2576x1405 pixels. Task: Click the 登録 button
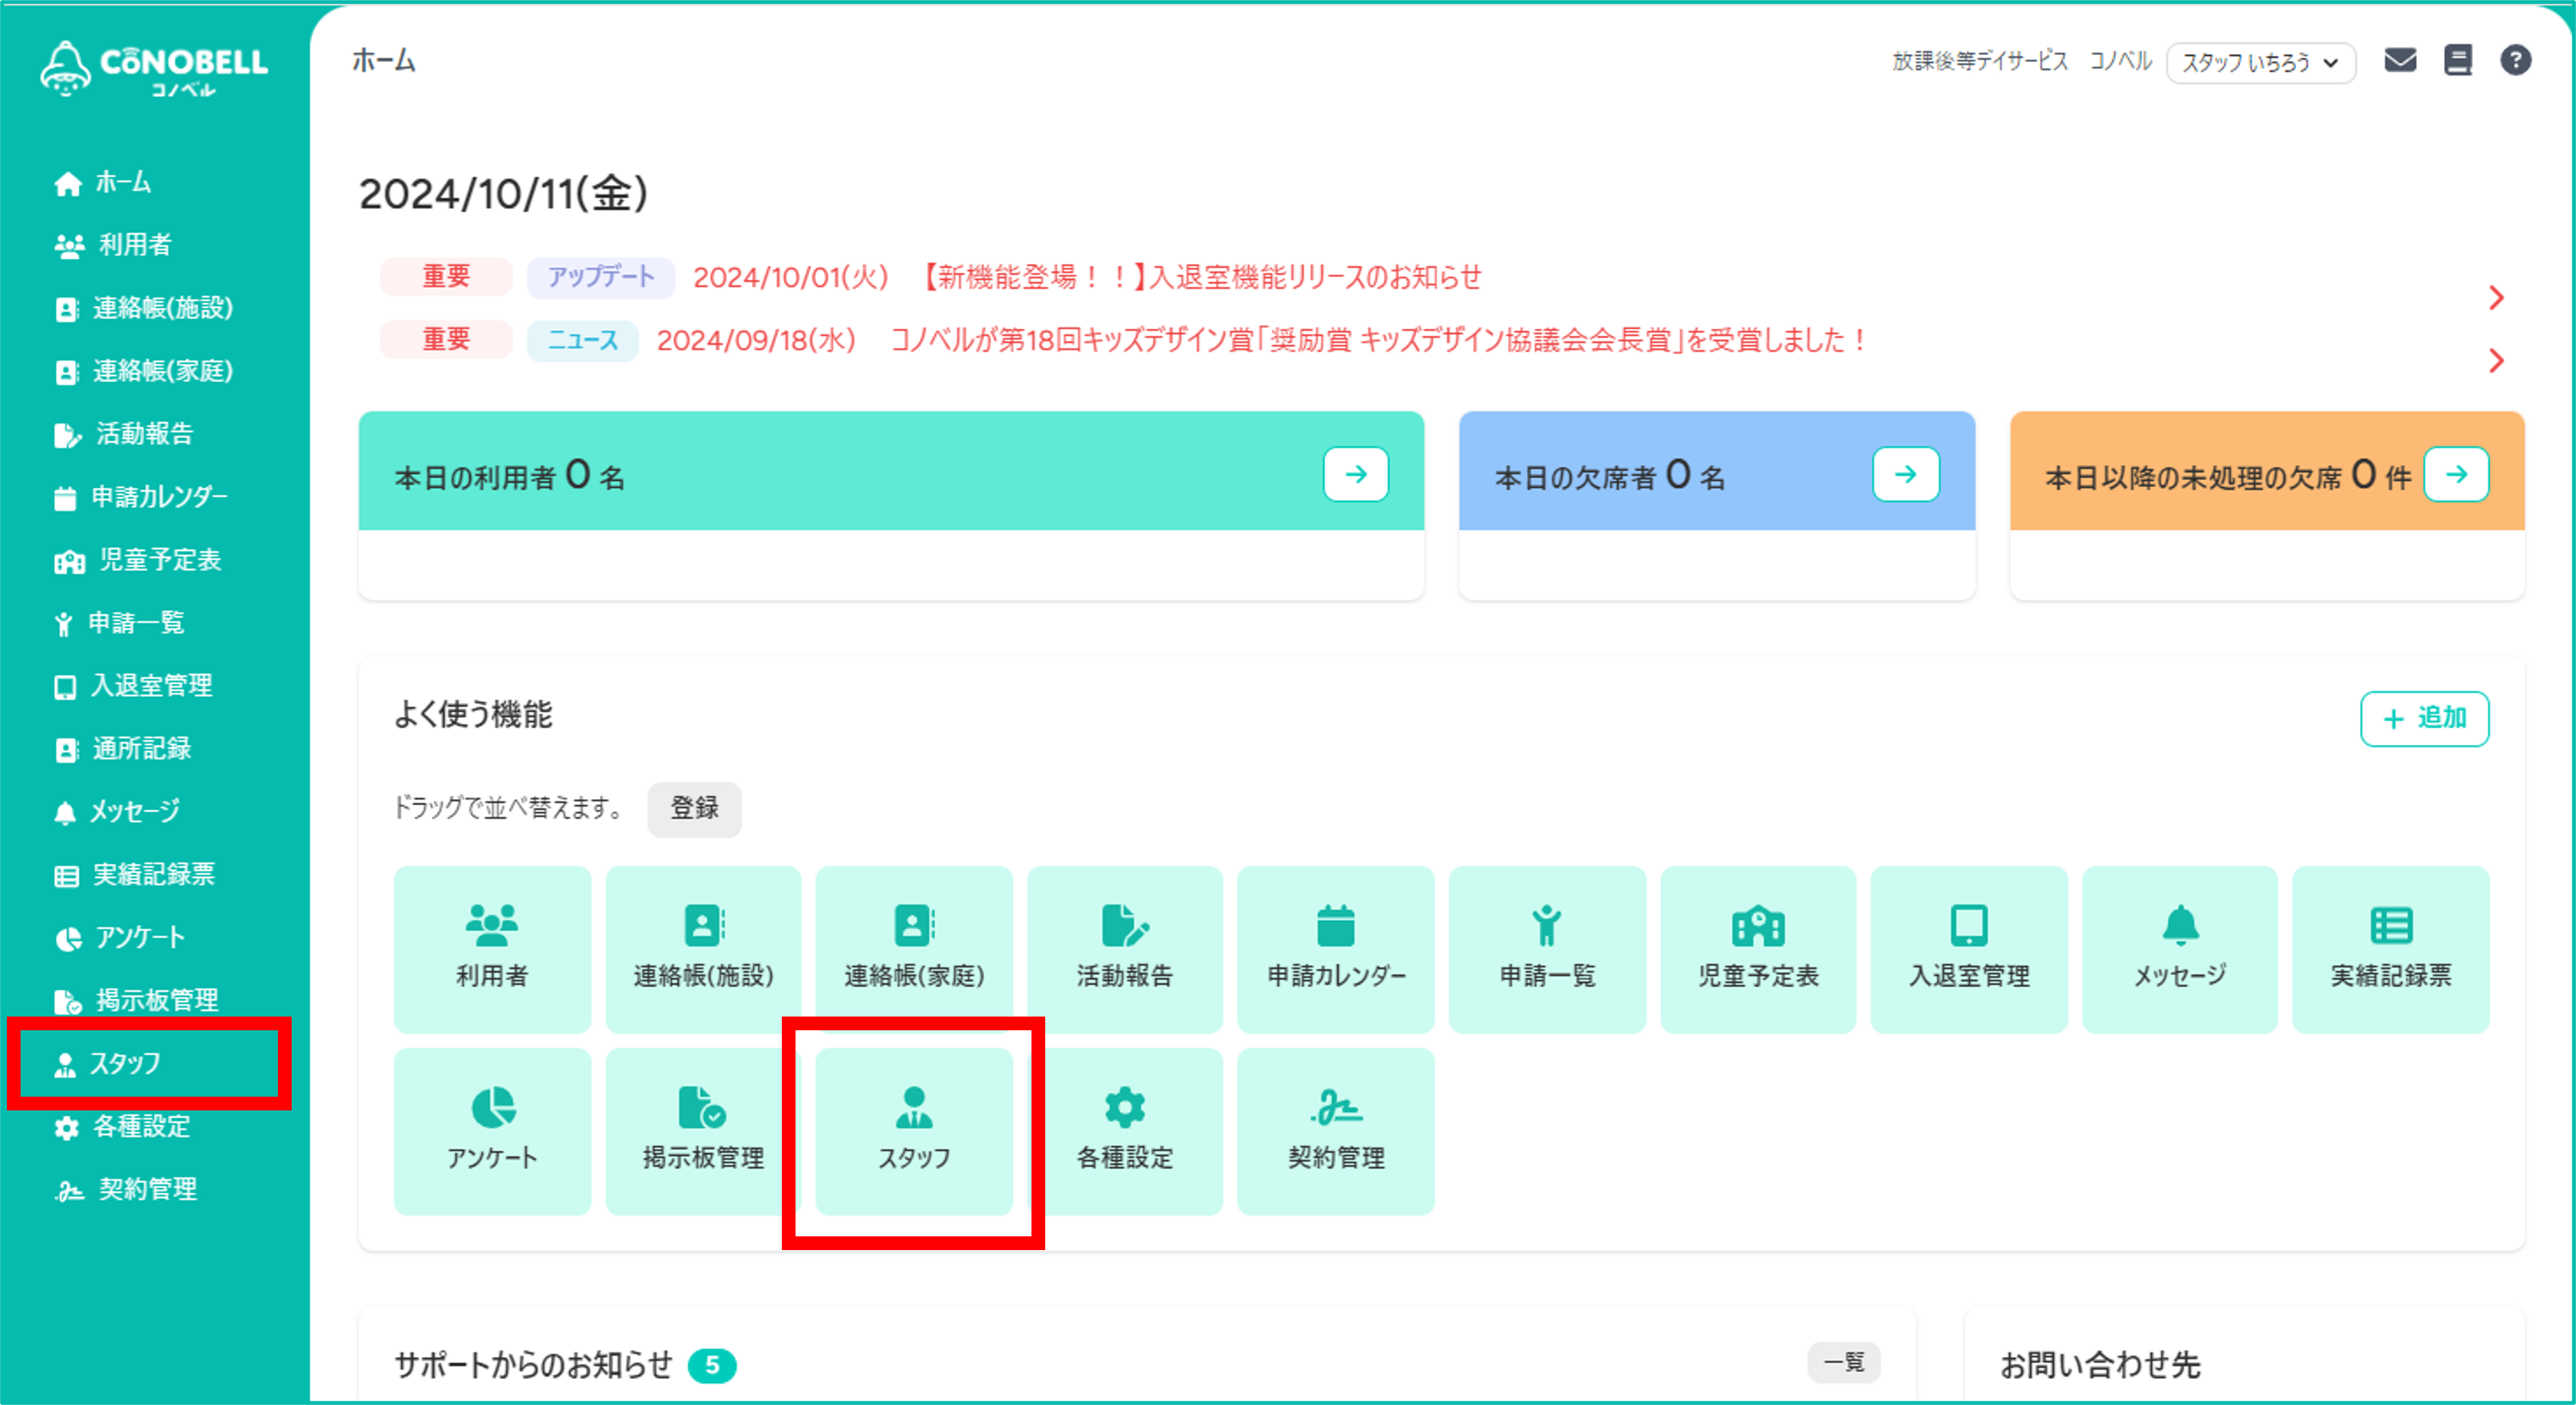694,808
